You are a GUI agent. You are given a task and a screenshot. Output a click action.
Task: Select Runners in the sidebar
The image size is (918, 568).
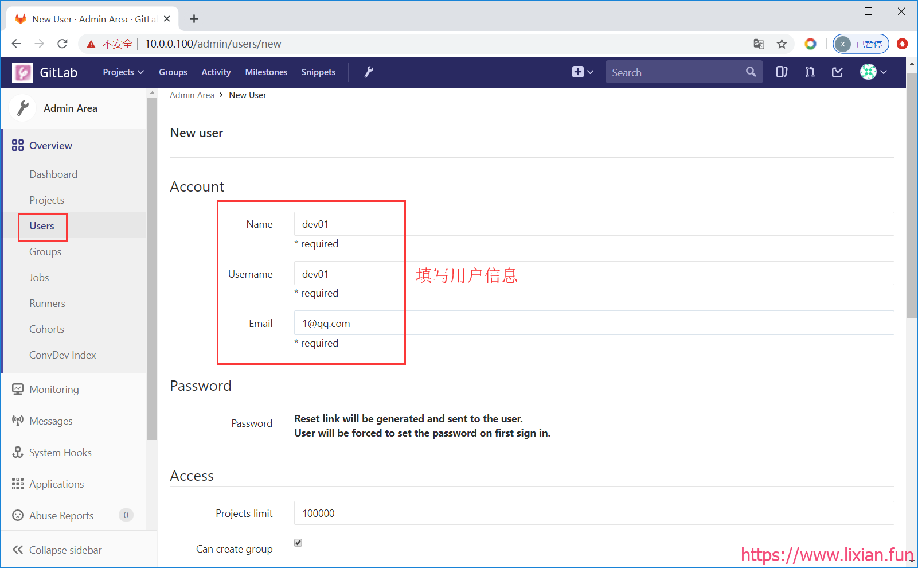pos(47,304)
